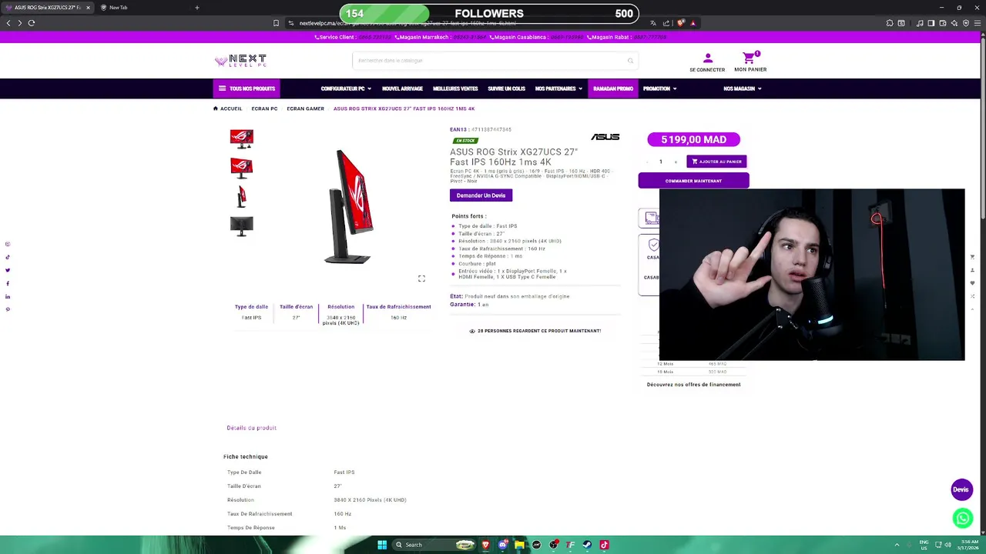Expand Promotion dropdown

[659, 88]
